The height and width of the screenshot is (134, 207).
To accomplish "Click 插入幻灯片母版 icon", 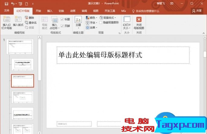I will 7,23.
